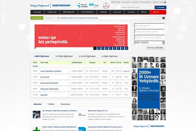Click the blue 2000+ İK Uzmanı banner
The height and width of the screenshot is (131, 196).
pos(149,89)
